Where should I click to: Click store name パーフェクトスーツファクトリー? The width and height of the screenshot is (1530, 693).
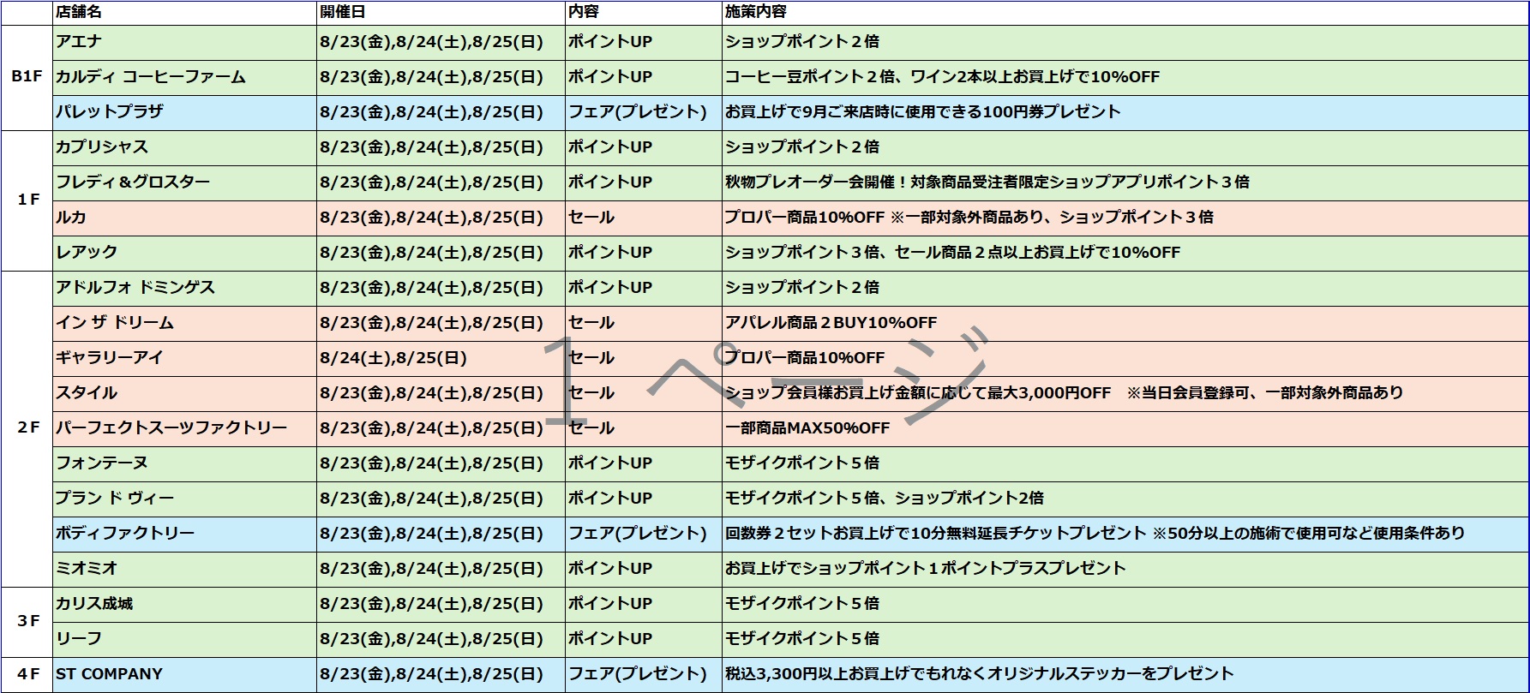(171, 428)
